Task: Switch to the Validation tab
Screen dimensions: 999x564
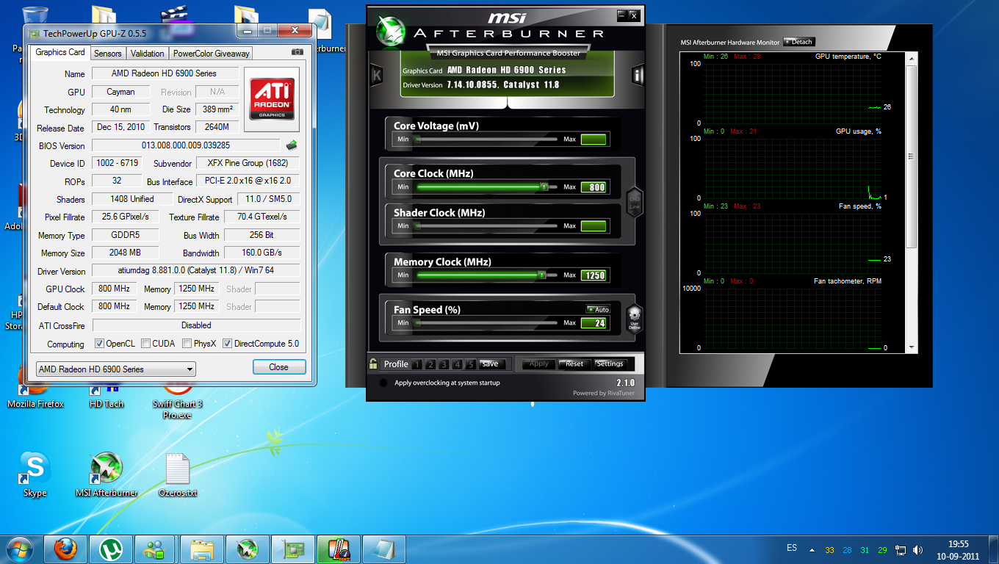Action: [148, 53]
